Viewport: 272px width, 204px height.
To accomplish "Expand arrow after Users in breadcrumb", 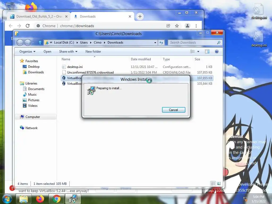I will point(91,42).
